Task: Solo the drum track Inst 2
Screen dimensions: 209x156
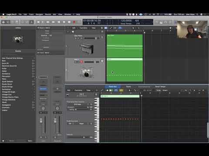Action: coord(78,62)
